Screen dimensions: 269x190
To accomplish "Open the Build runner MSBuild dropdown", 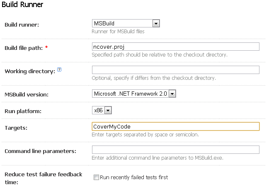I will click(126, 23).
